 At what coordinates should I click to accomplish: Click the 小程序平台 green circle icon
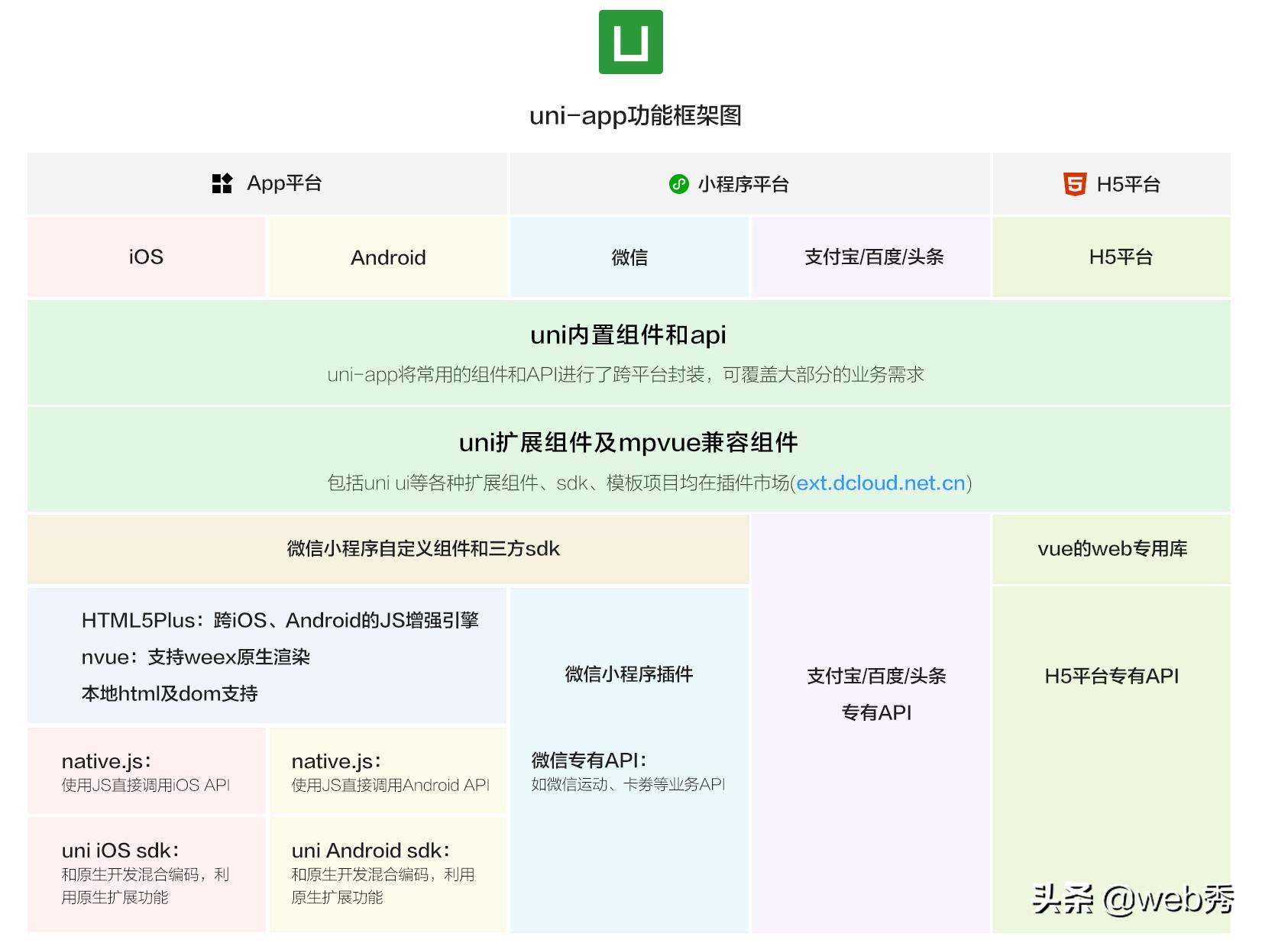[x=678, y=183]
